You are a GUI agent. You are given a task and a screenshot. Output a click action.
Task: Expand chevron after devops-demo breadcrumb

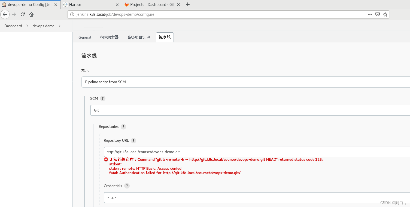click(60, 26)
